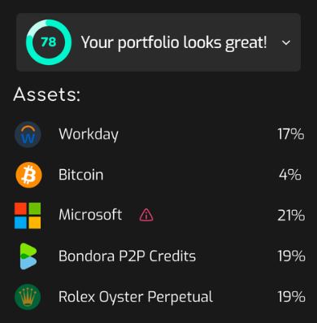The width and height of the screenshot is (317, 323).
Task: Select the Workday asset name
Action: [89, 134]
